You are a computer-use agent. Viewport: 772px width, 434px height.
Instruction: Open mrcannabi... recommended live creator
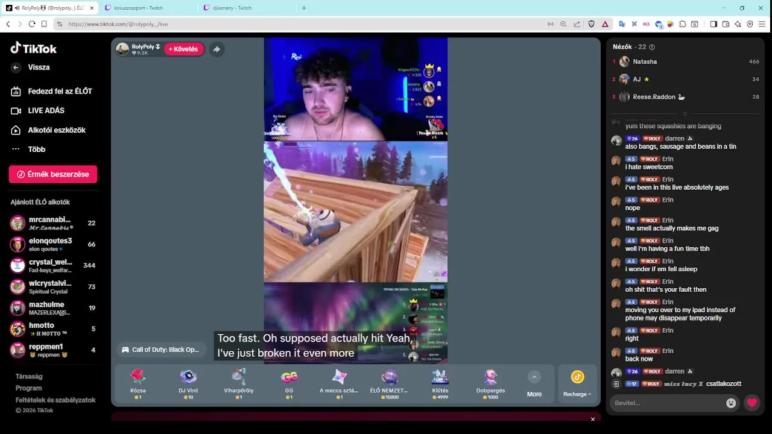(53, 223)
